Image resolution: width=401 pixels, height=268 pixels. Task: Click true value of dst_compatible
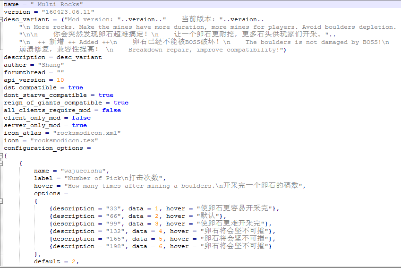coord(76,87)
